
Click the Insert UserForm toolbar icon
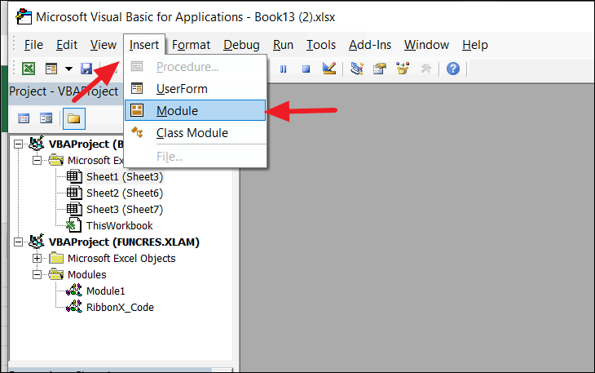click(x=51, y=69)
